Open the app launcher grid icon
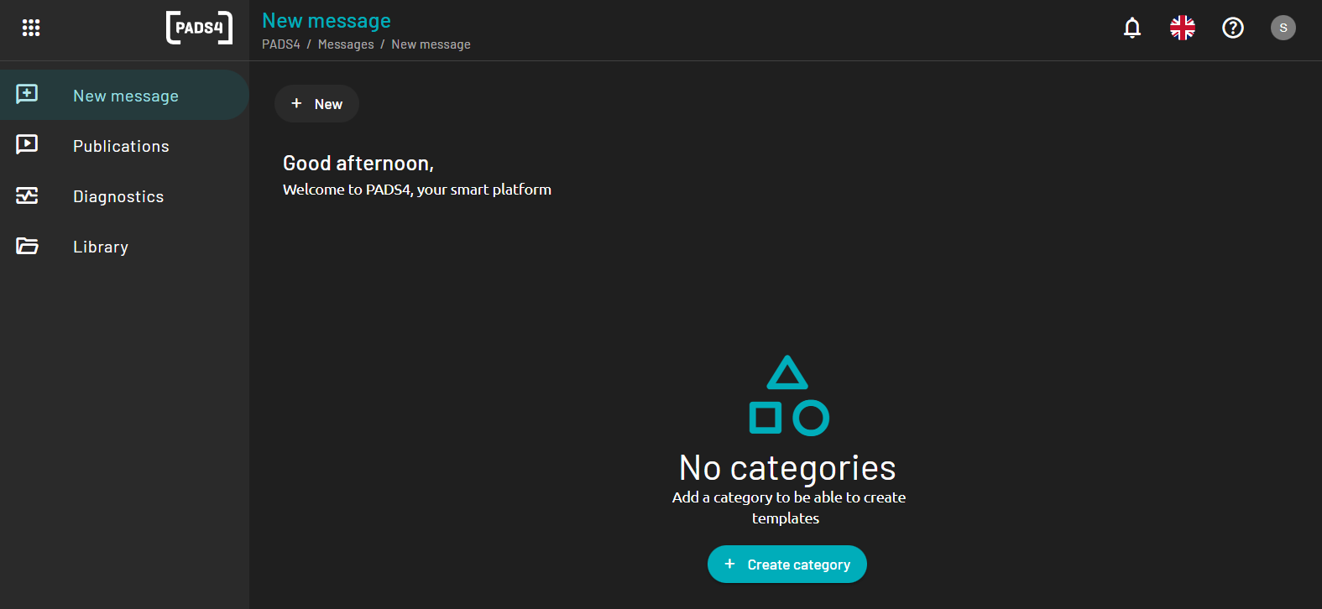1322x609 pixels. pyautogui.click(x=31, y=28)
